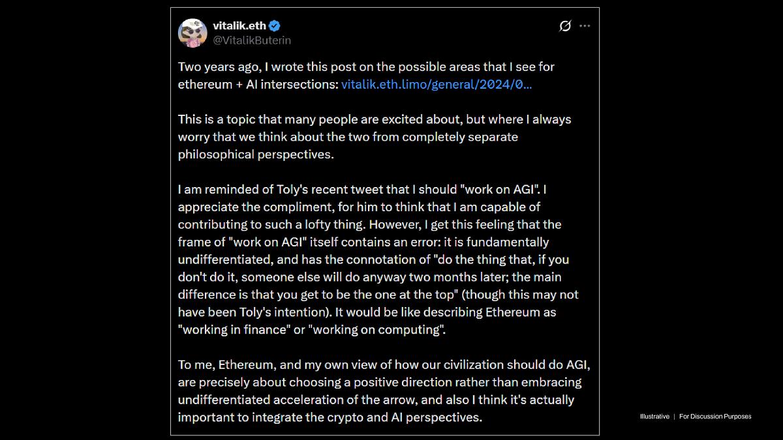Click the vitalik.eth display name
The height and width of the screenshot is (440, 783).
tap(239, 26)
